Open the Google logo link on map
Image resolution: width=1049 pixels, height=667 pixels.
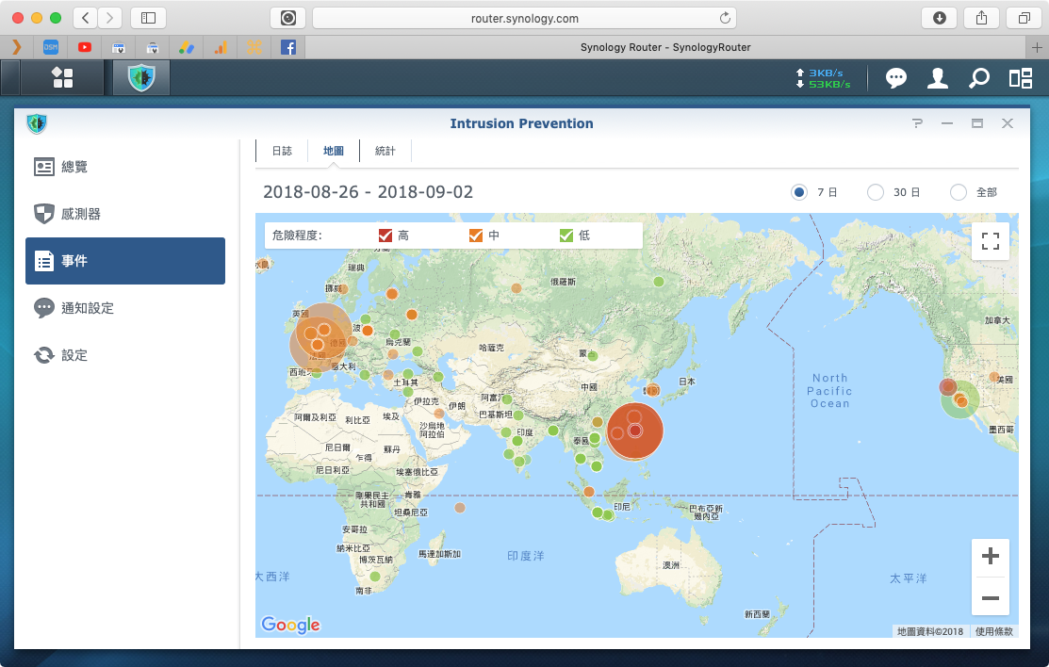coord(290,625)
